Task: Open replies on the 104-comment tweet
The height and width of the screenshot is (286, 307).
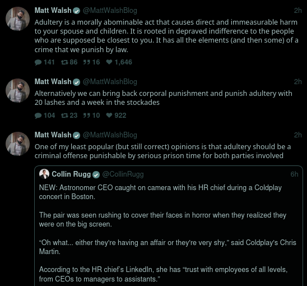Action: pos(38,116)
